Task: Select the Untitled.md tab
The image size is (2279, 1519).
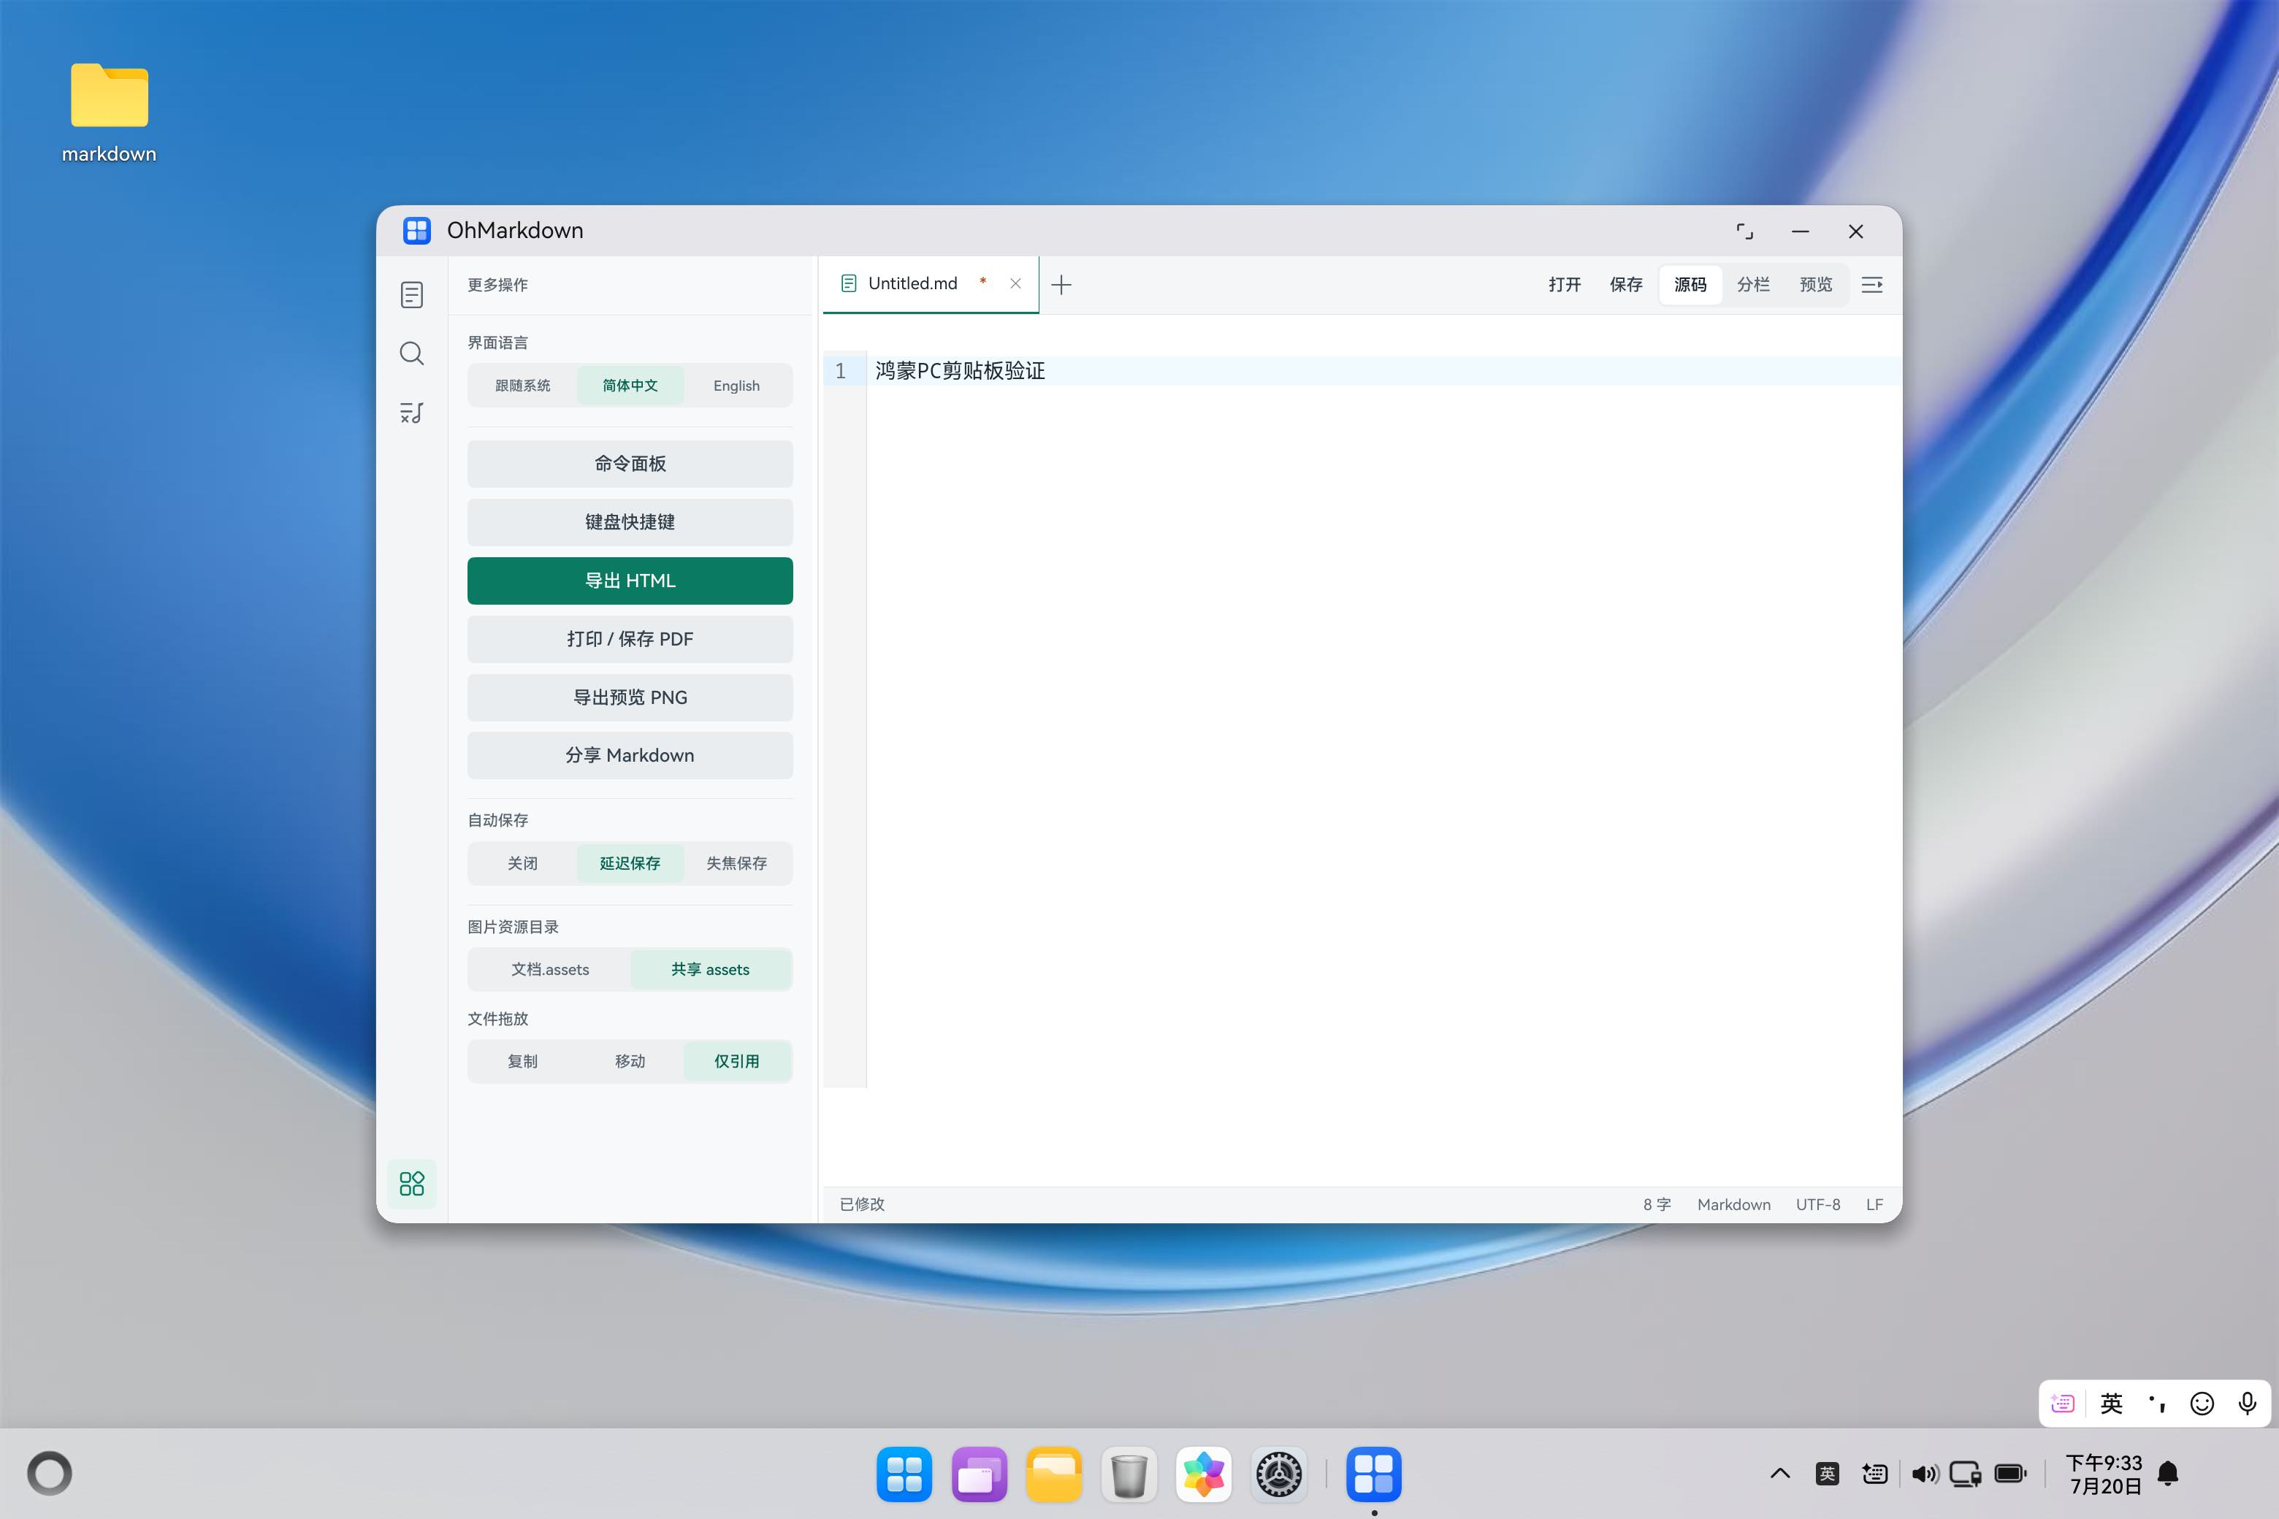Action: click(930, 284)
